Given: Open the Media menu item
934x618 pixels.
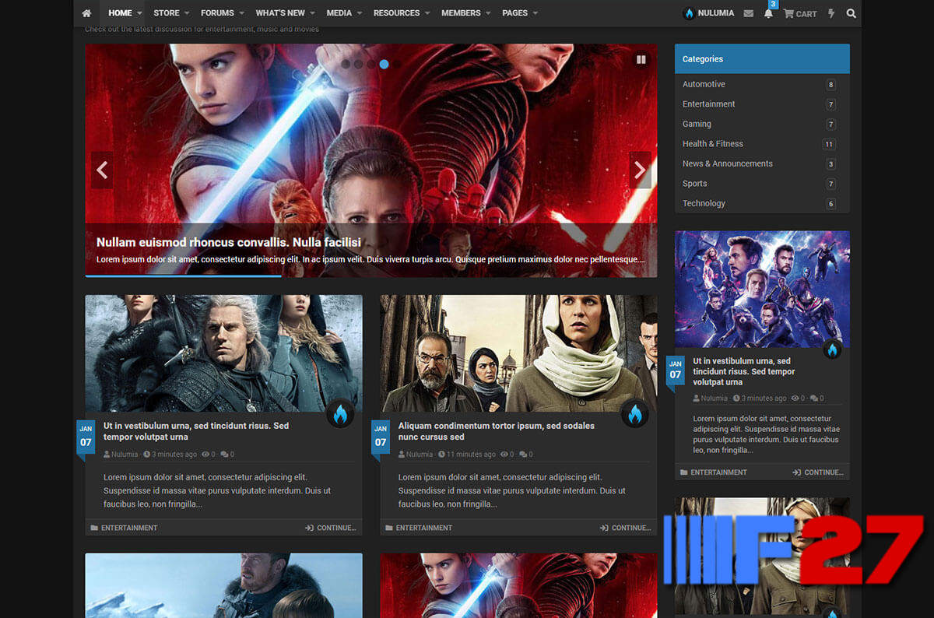Looking at the screenshot, I should [339, 13].
